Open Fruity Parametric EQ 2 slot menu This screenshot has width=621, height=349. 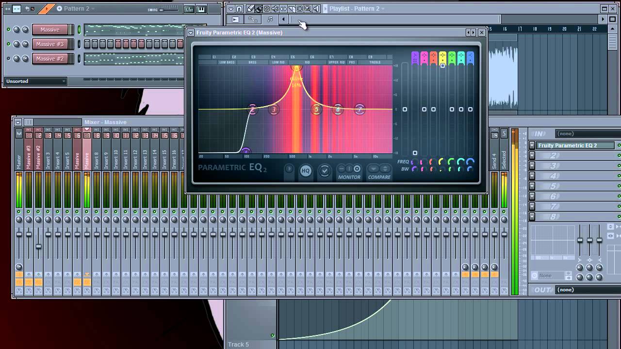coord(532,145)
